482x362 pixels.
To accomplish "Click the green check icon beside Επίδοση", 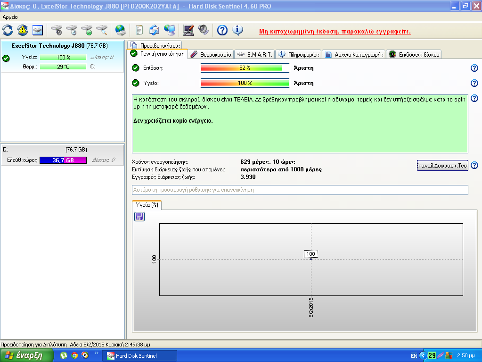I will tap(136, 68).
